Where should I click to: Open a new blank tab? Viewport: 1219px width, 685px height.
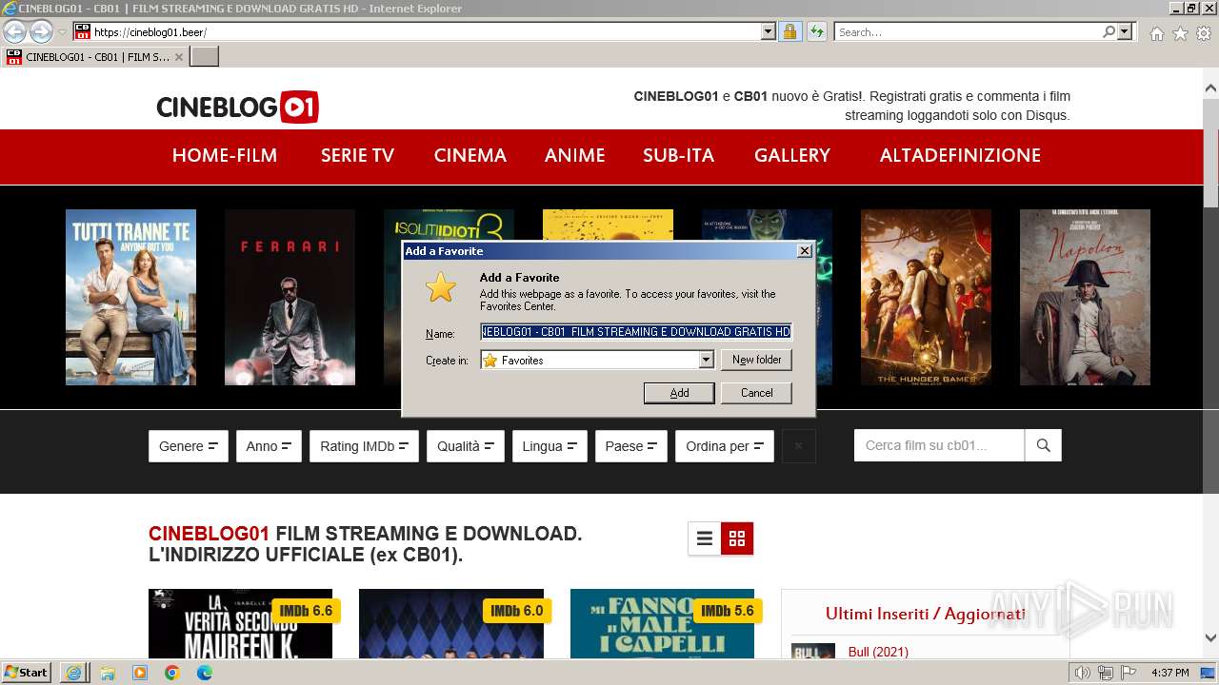(205, 57)
